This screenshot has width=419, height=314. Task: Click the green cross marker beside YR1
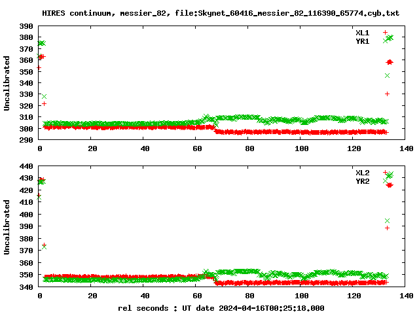tap(385, 41)
